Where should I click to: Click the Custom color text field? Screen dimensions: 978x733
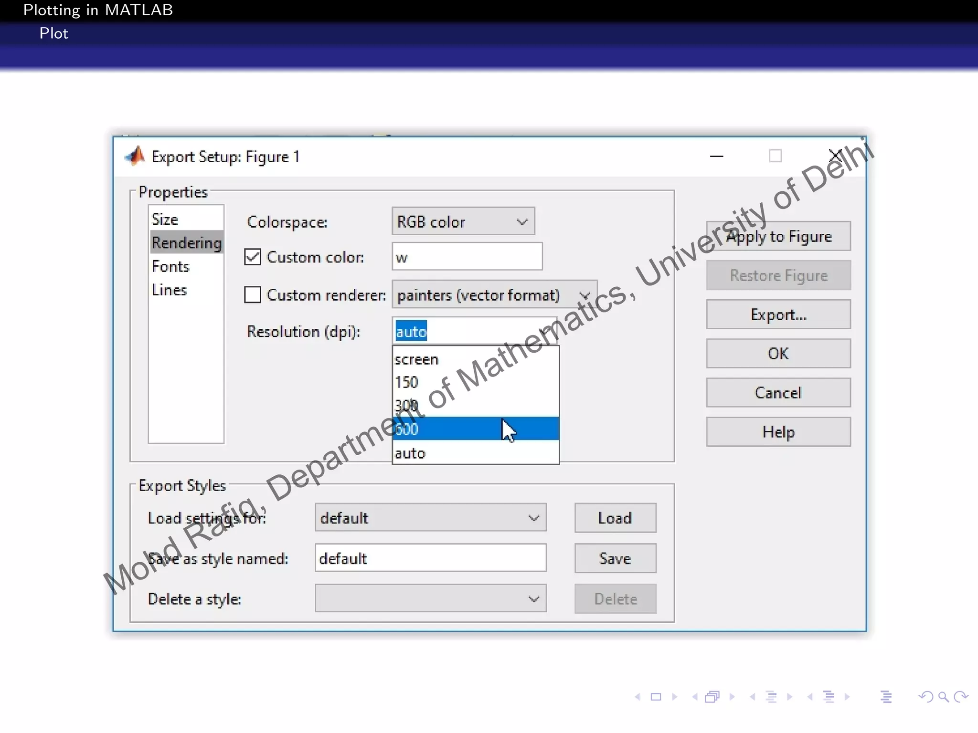tap(467, 257)
